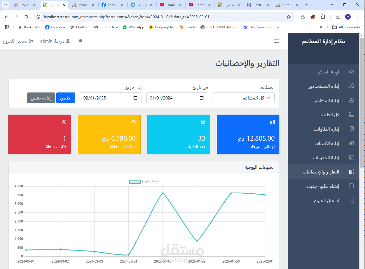
Task: Open the كل المطاعم restaurant dropdown
Action: coord(243,98)
